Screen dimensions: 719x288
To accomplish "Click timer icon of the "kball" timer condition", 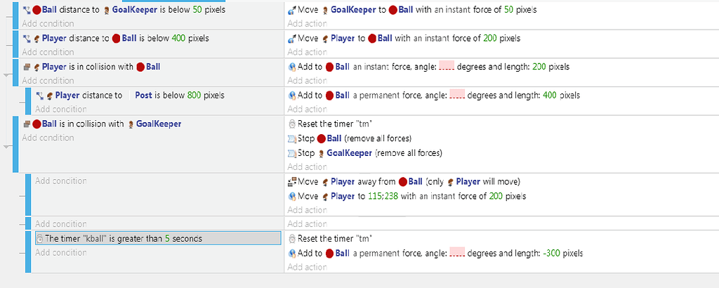I will [40, 238].
